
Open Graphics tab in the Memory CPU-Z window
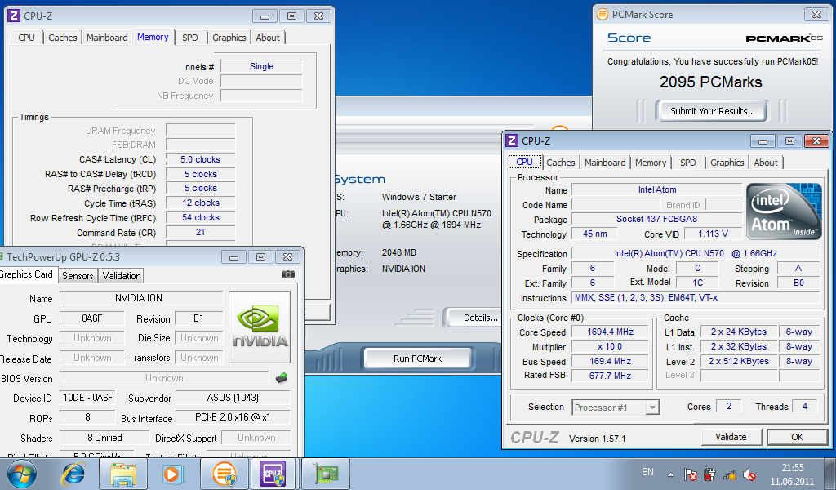(229, 38)
